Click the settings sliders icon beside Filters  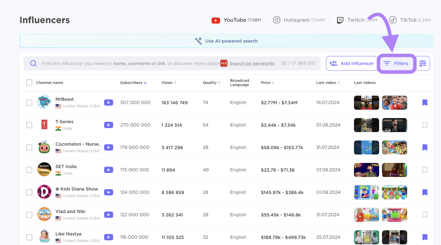pos(423,64)
